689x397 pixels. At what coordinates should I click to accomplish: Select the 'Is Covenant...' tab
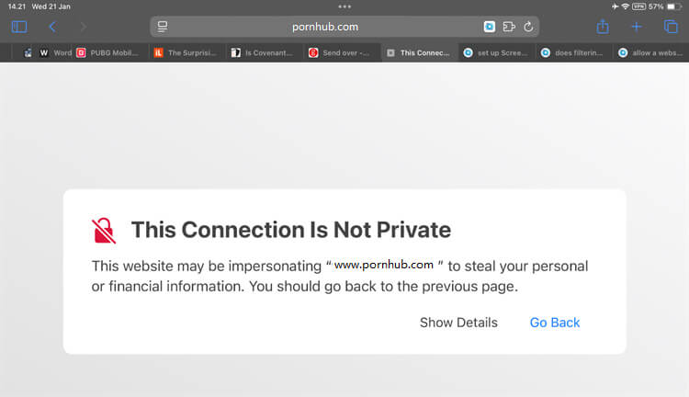click(265, 53)
